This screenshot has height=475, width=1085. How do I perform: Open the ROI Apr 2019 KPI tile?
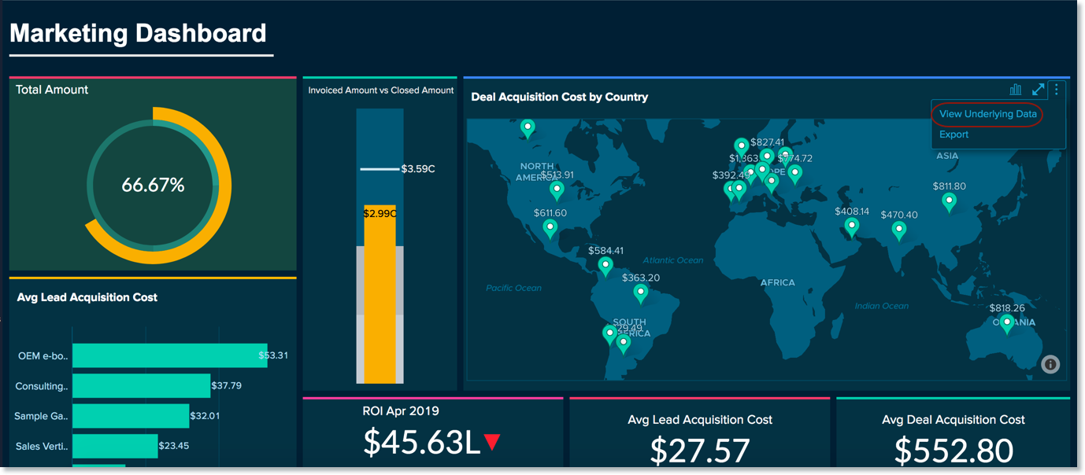(x=431, y=431)
